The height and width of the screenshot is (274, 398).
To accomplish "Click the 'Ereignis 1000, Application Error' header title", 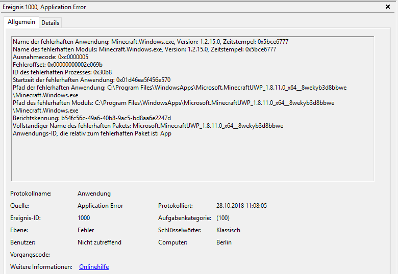I will (x=44, y=7).
